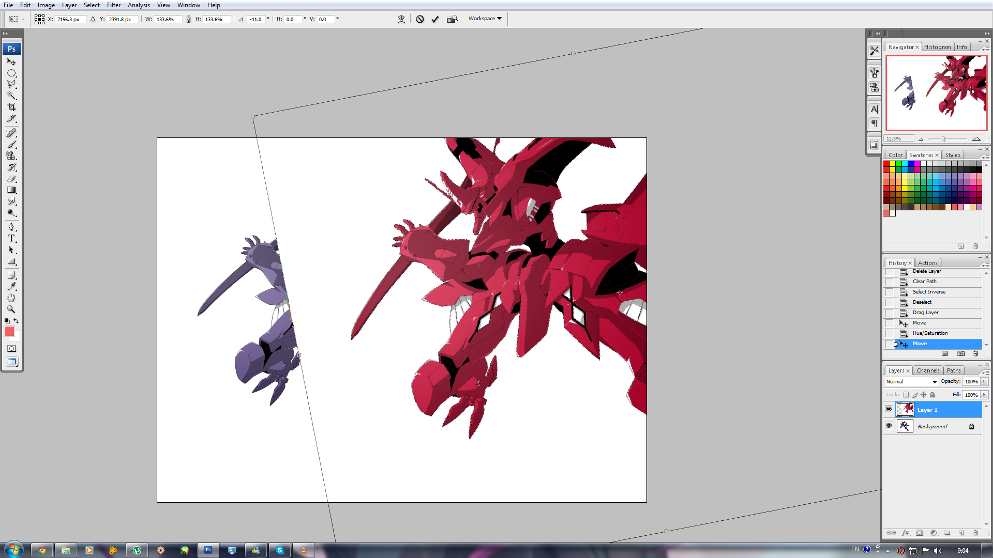The image size is (993, 558).
Task: Create a new layer in the Layers panel
Action: 961,533
